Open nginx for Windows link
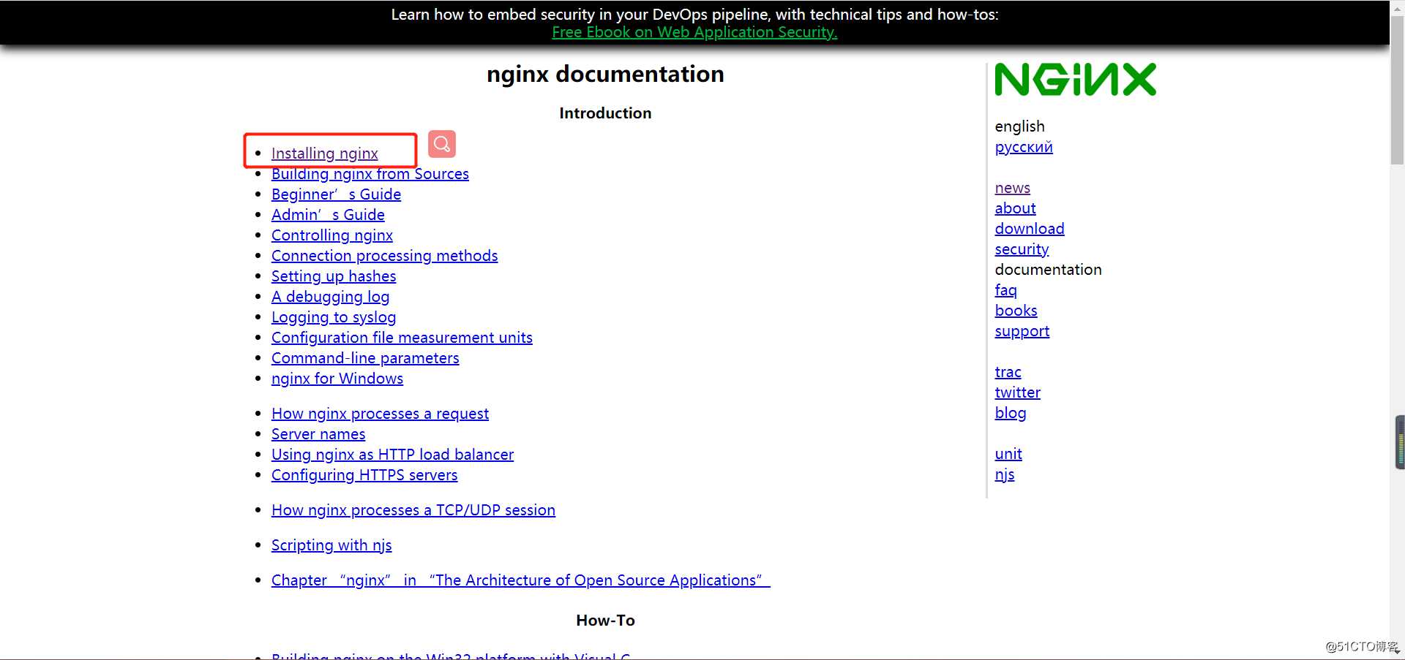This screenshot has width=1405, height=660. [337, 379]
